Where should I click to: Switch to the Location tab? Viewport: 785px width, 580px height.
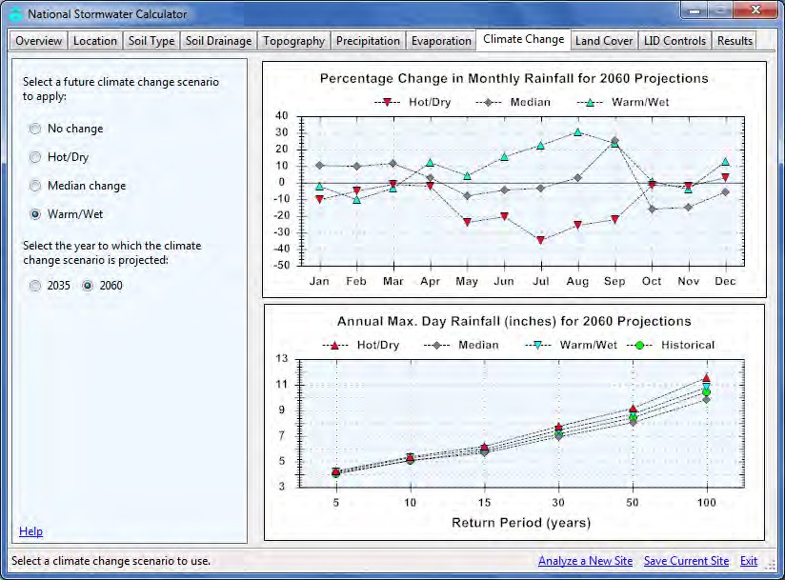[95, 41]
